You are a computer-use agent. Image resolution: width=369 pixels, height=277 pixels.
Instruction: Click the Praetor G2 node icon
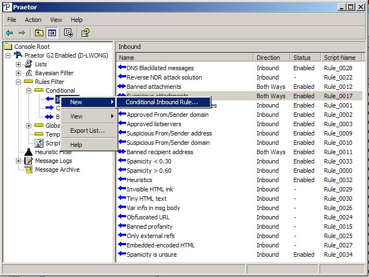(x=18, y=55)
